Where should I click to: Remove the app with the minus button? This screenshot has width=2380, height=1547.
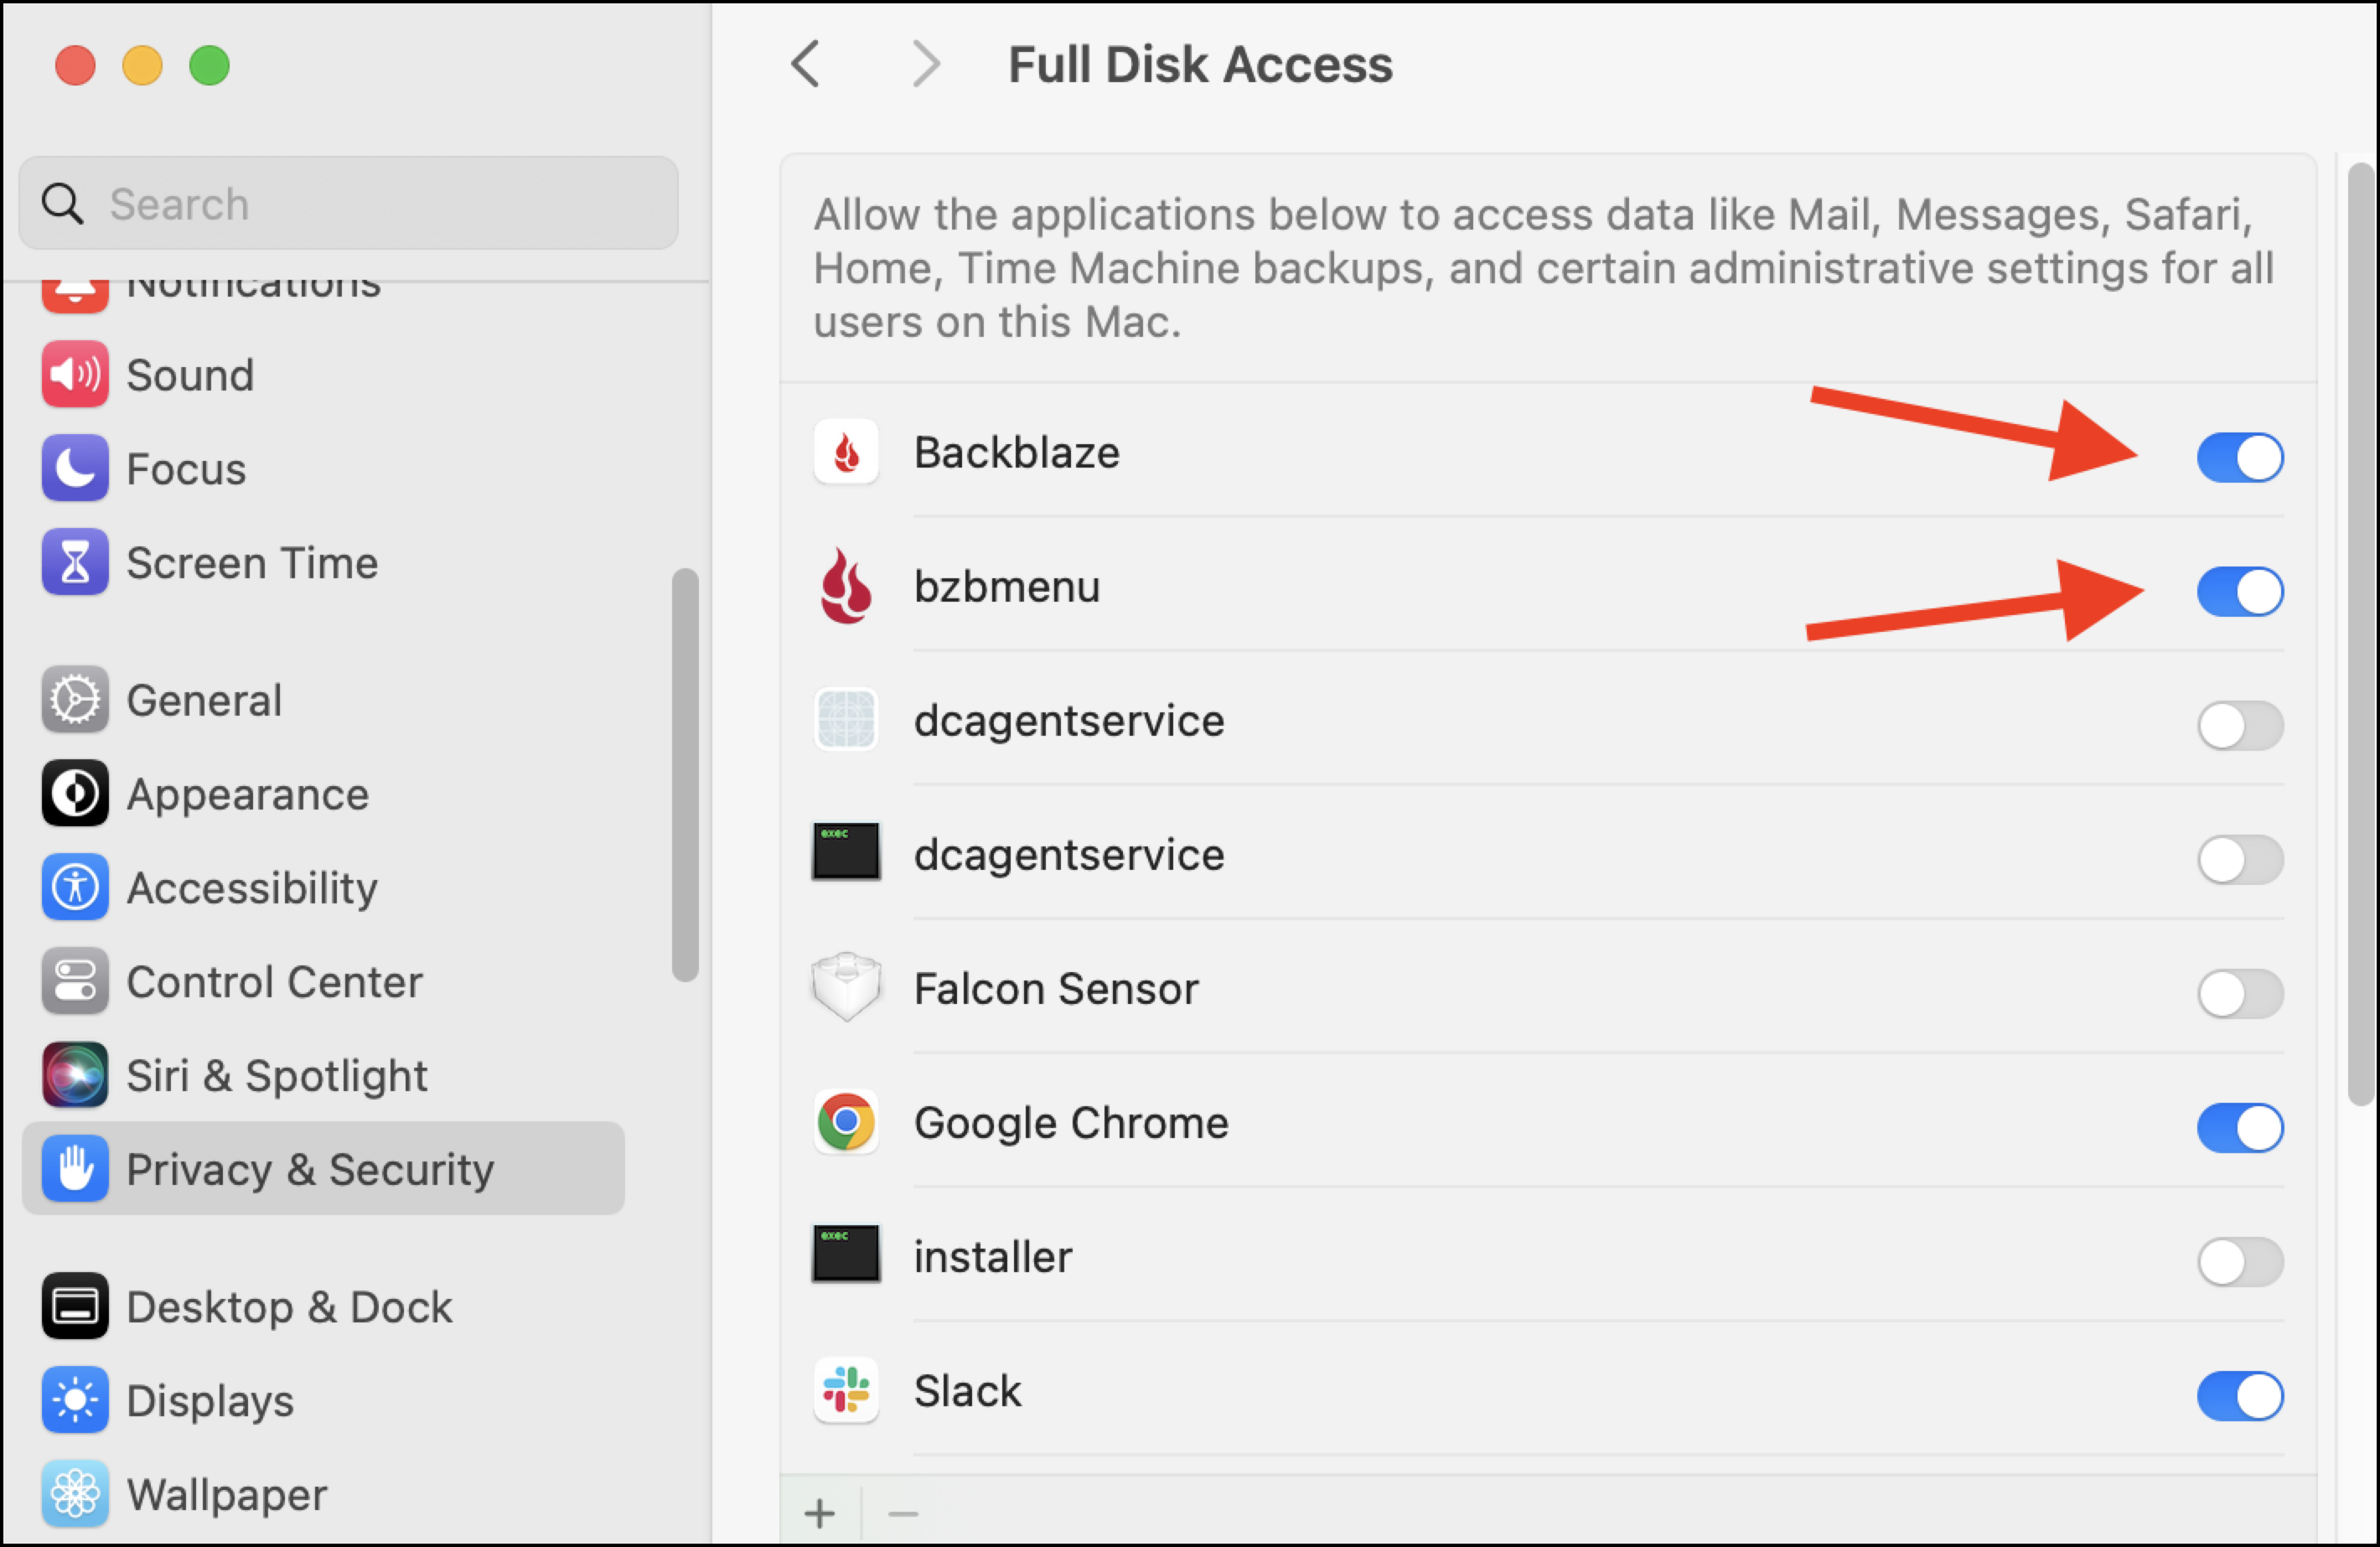tap(903, 1513)
